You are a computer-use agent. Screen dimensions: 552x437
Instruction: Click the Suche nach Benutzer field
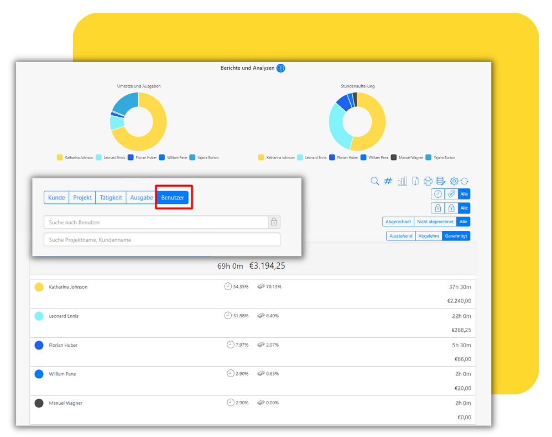(155, 222)
